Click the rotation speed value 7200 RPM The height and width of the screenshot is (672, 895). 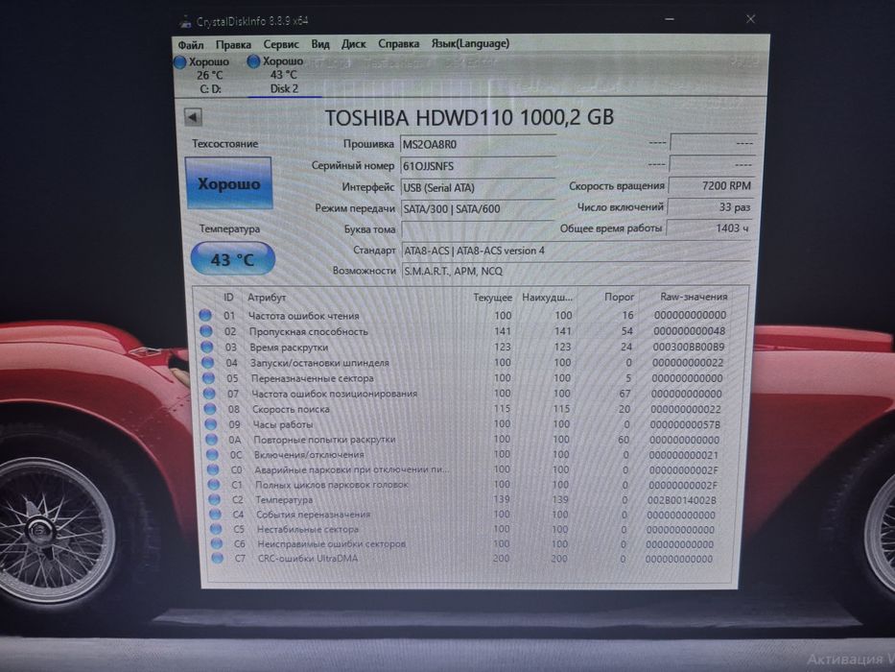tap(711, 185)
